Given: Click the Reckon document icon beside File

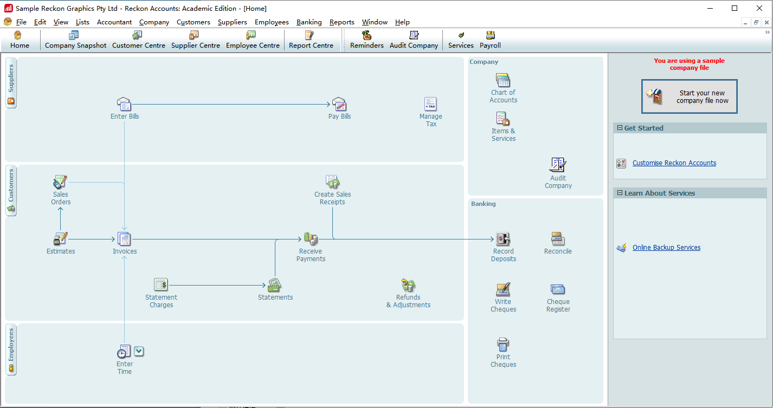Looking at the screenshot, I should (8, 22).
